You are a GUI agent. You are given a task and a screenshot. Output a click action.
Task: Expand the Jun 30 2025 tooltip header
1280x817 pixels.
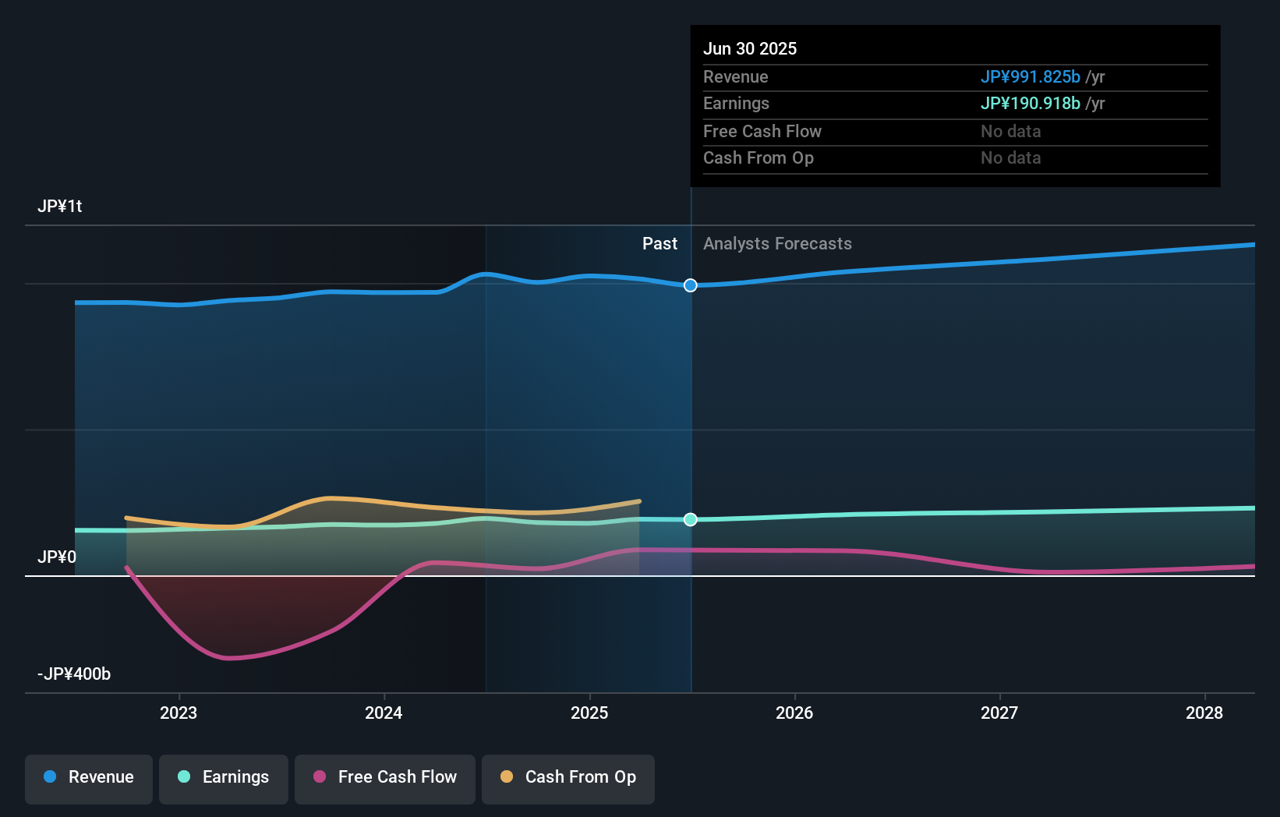point(751,48)
